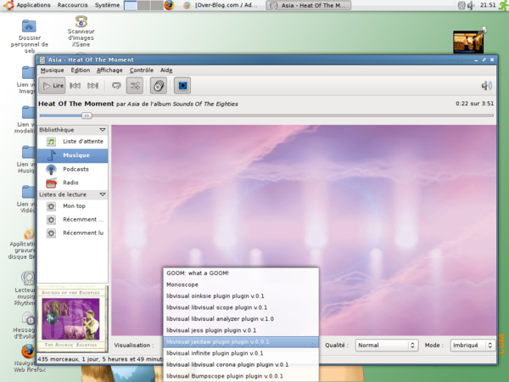The image size is (509, 382).
Task: Open the Raccourcis panel menu
Action: pyautogui.click(x=72, y=5)
